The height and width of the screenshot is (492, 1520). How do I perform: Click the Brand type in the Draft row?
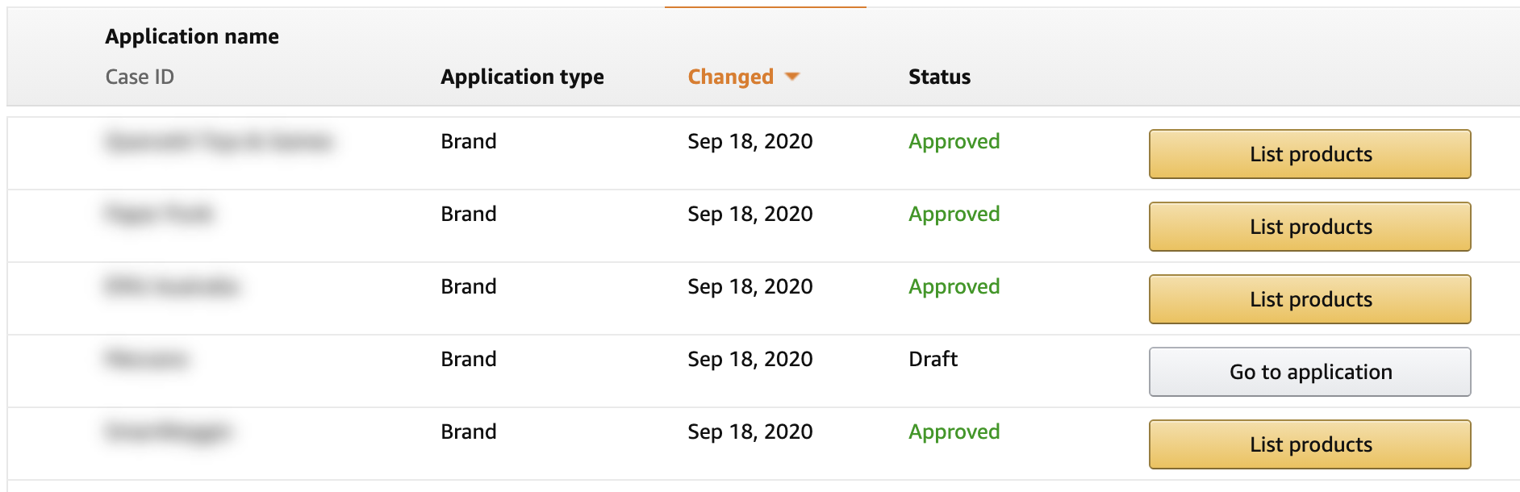[468, 359]
